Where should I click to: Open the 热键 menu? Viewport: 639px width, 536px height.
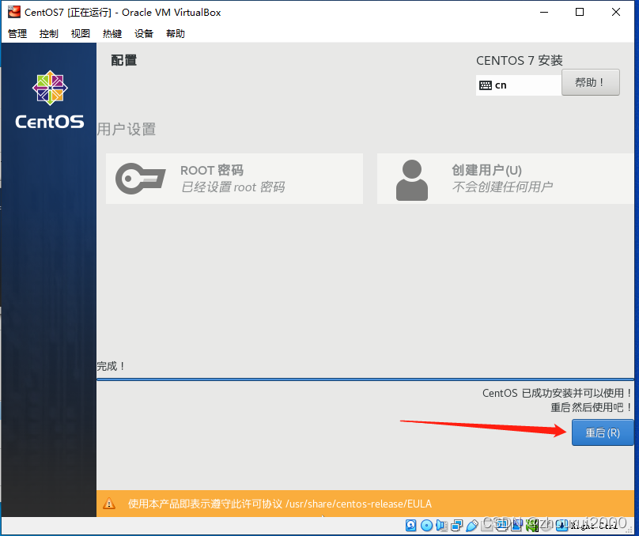click(112, 33)
